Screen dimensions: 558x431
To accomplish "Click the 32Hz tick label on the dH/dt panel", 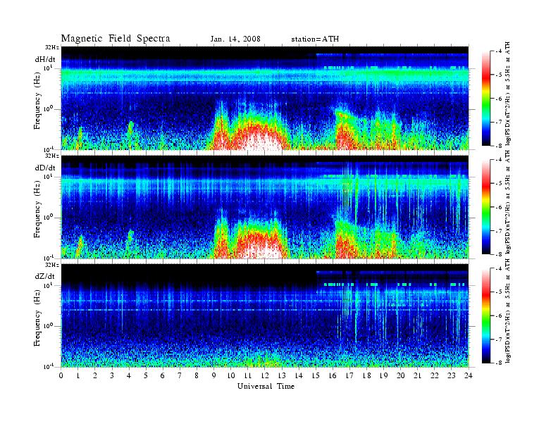I will coord(52,47).
